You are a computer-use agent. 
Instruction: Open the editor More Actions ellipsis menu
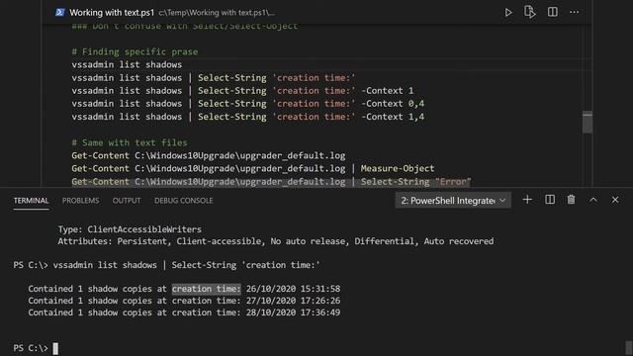click(574, 12)
